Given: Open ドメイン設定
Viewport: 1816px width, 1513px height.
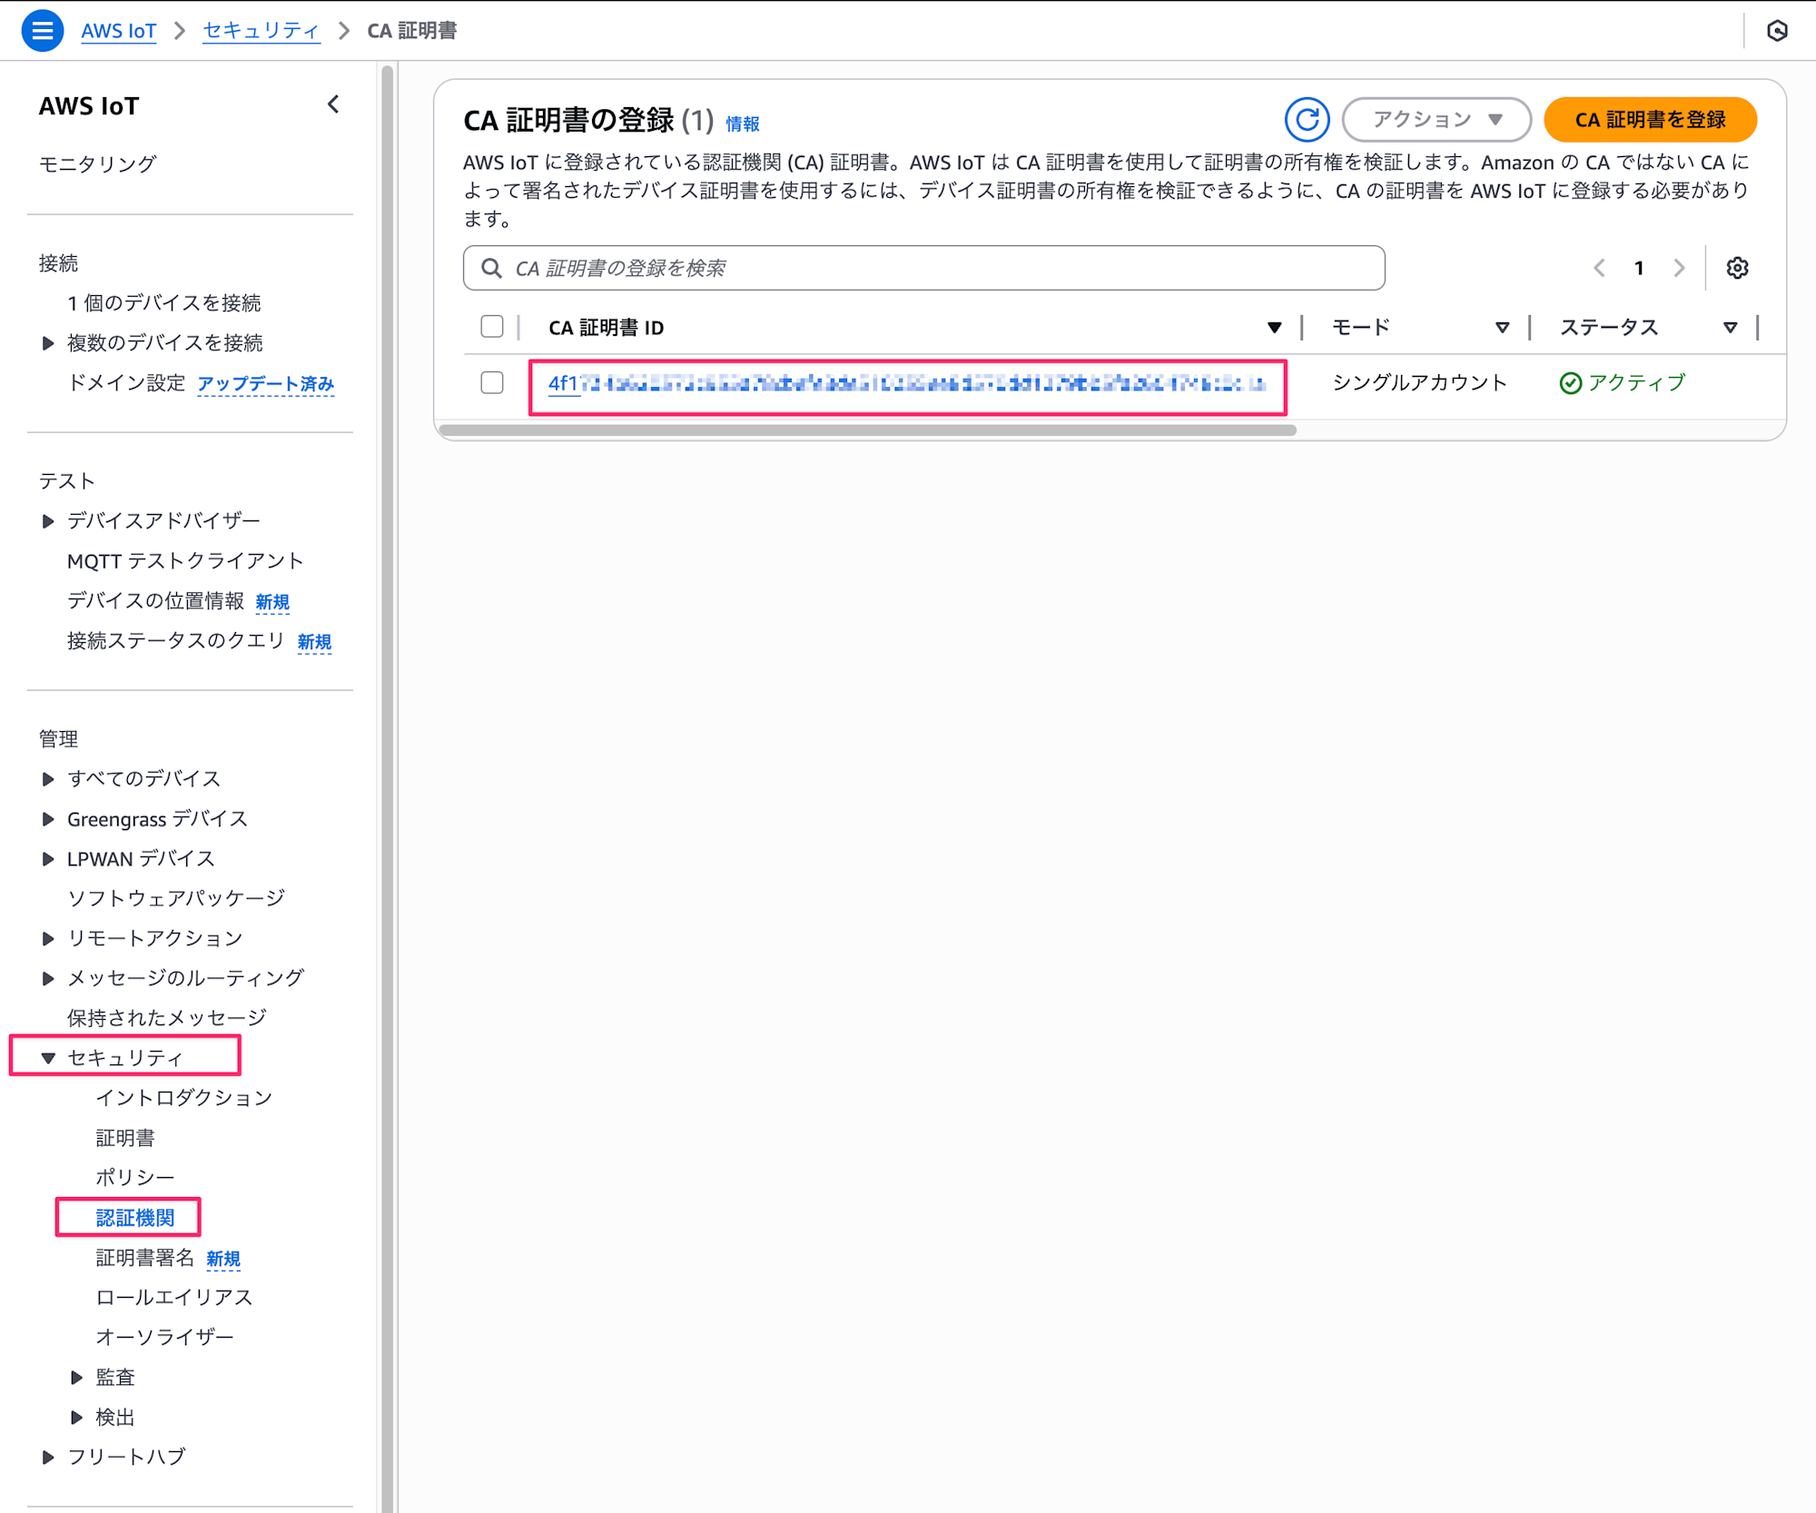Looking at the screenshot, I should click(x=126, y=383).
